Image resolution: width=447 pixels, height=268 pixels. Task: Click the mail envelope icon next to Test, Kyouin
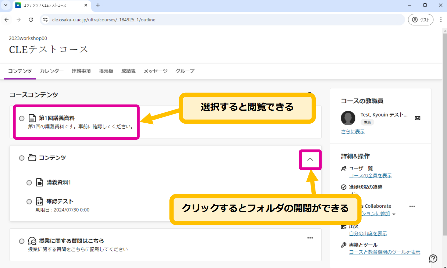coord(418,118)
